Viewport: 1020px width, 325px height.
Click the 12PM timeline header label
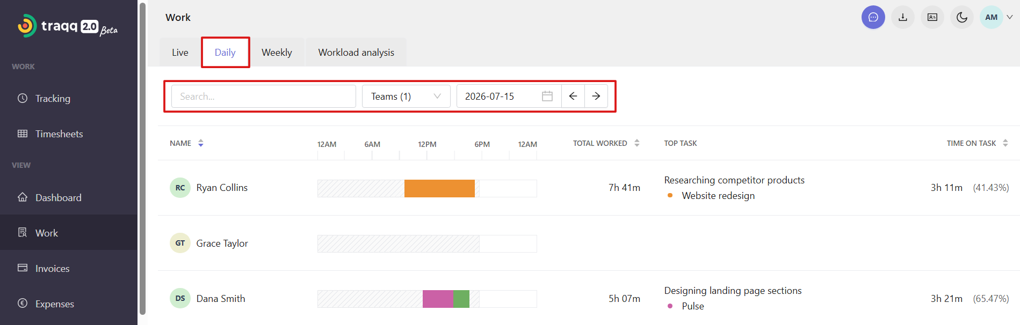(x=427, y=144)
